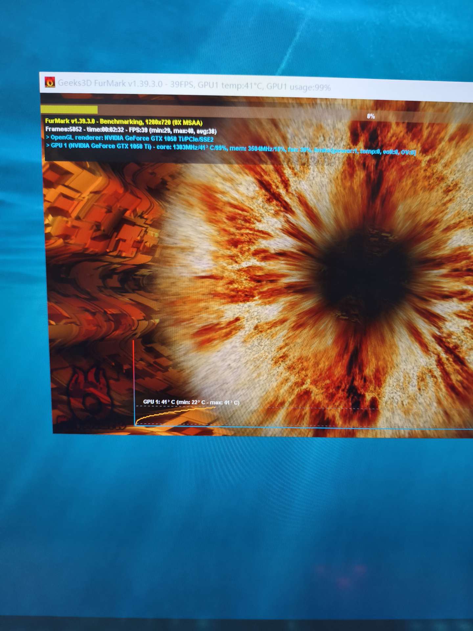Click the FurMark flame icon in title bar
The width and height of the screenshot is (473, 631).
pos(50,82)
